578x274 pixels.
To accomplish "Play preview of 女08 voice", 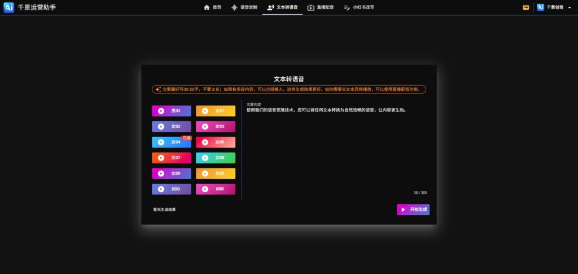I will tap(205, 158).
